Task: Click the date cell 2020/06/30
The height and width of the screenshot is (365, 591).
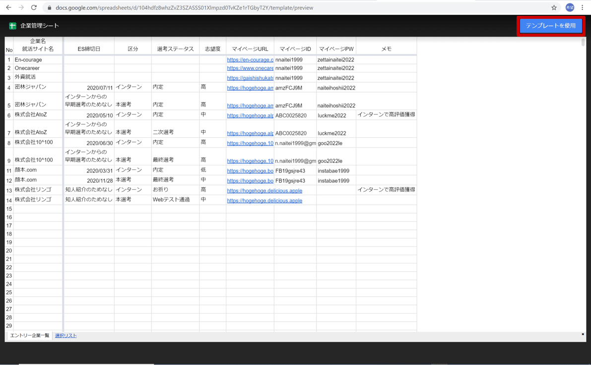Action: pos(89,143)
